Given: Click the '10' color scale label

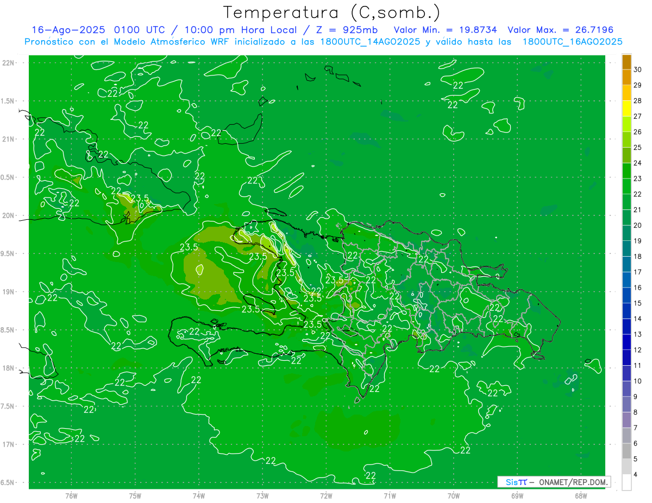Looking at the screenshot, I should [637, 381].
